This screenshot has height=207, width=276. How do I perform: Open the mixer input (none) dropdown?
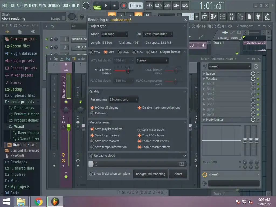tap(229, 66)
